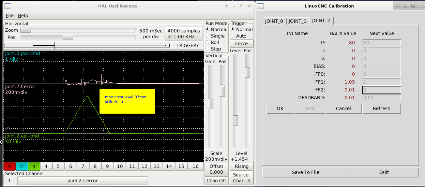The image size is (425, 187).
Task: Click the FF2 Next Value field
Action: tap(381, 90)
